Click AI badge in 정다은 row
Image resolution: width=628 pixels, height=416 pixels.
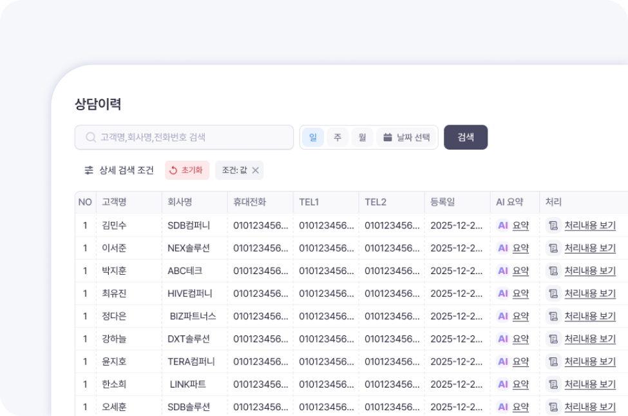tap(502, 316)
